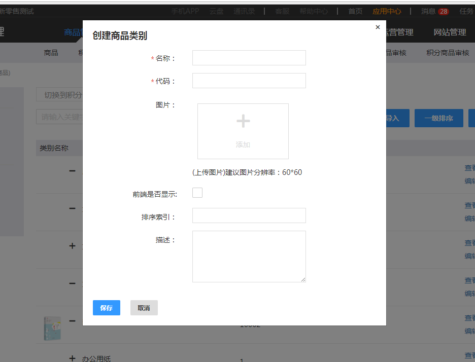Expand the 办公用纸 category row
475x362 pixels.
[x=72, y=358]
